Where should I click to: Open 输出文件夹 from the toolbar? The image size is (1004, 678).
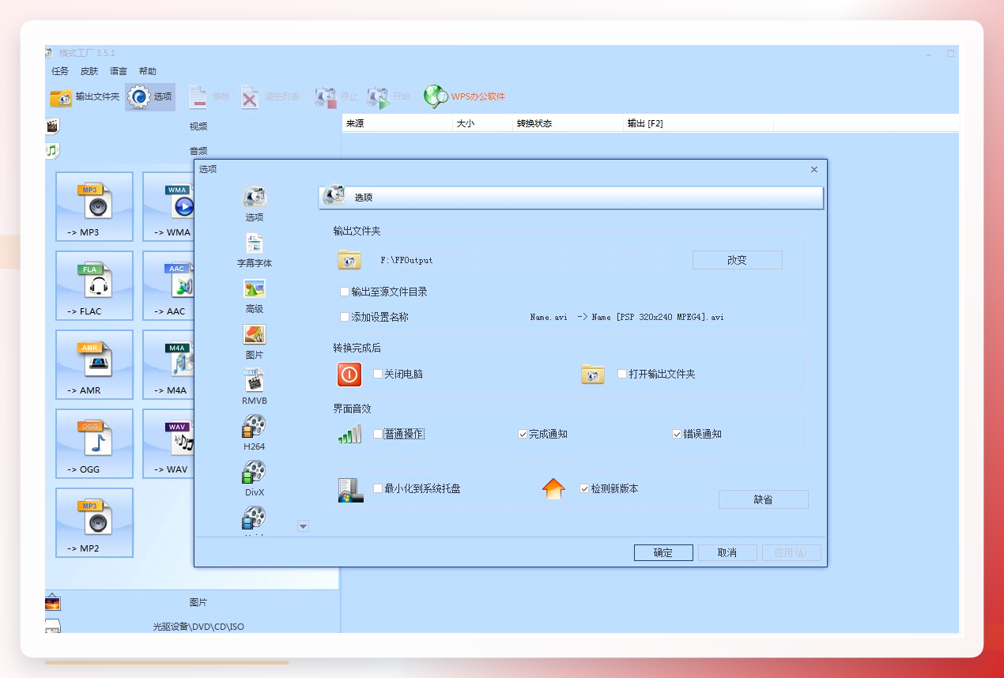coord(85,96)
